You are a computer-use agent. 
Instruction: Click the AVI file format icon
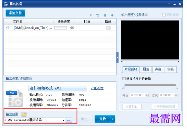pos(15,98)
